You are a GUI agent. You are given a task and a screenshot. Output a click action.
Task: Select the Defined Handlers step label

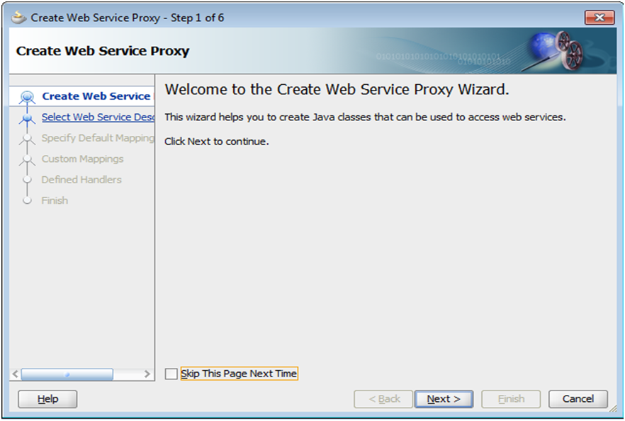tap(81, 180)
